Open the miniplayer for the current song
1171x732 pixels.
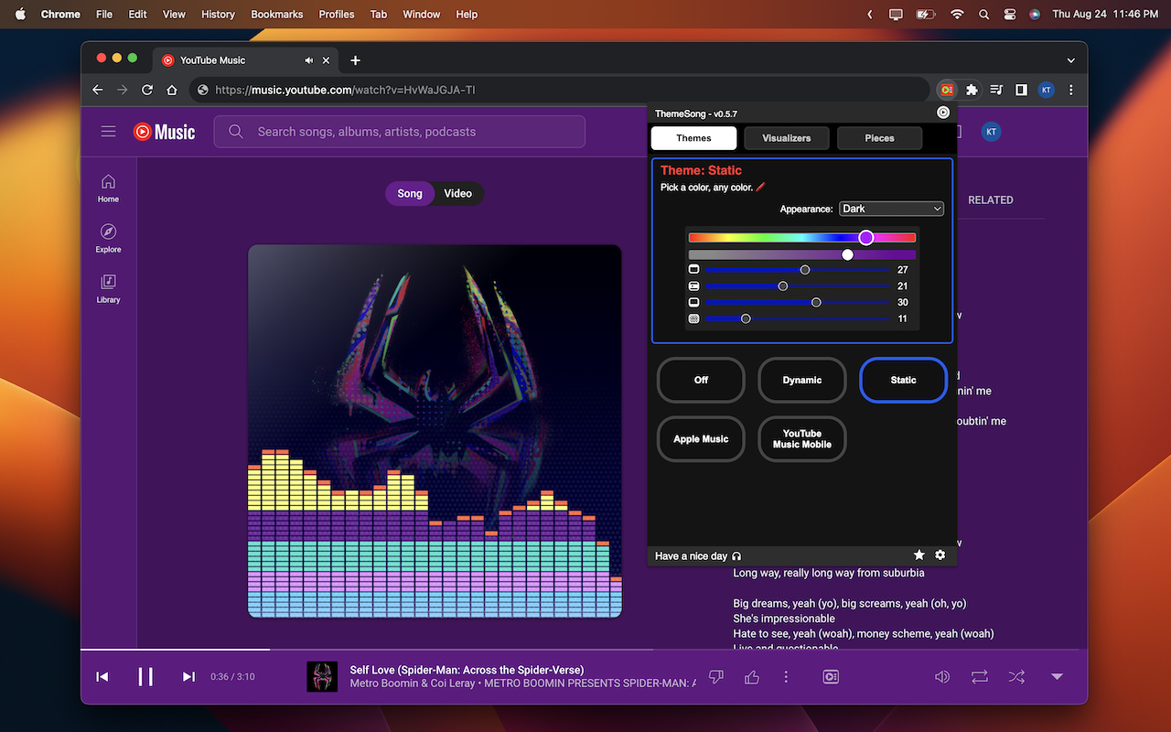pos(830,676)
